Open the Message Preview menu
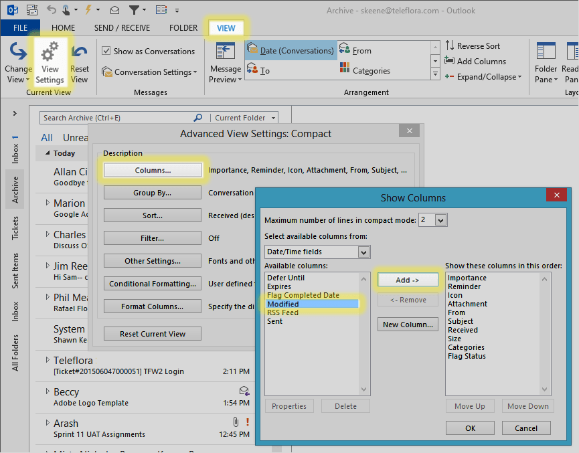579x453 pixels. 226,63
